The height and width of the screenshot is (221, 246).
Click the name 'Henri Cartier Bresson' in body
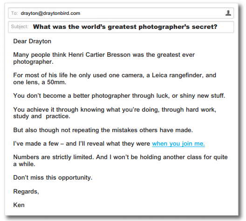(99, 55)
